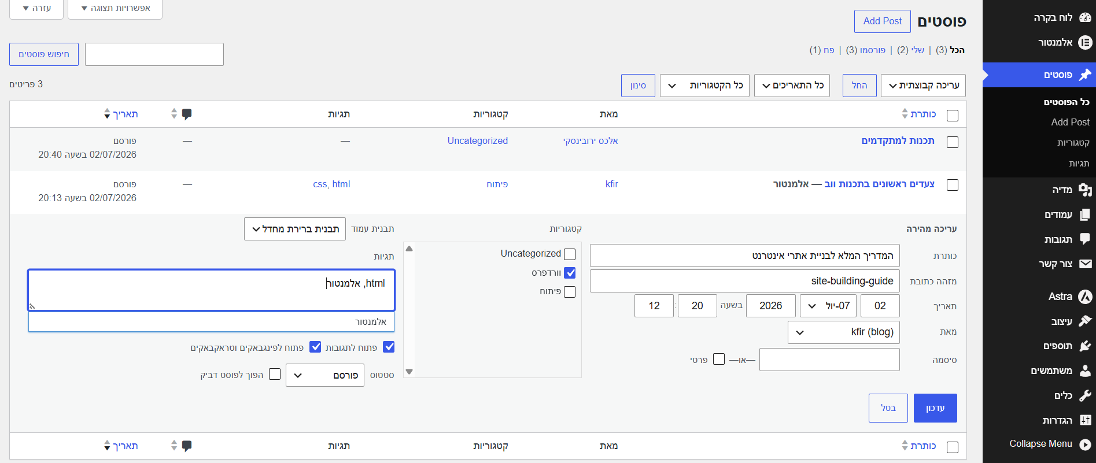The height and width of the screenshot is (463, 1096).
Task: Open all dates (כל התאריכים) dropdown
Action: (792, 86)
